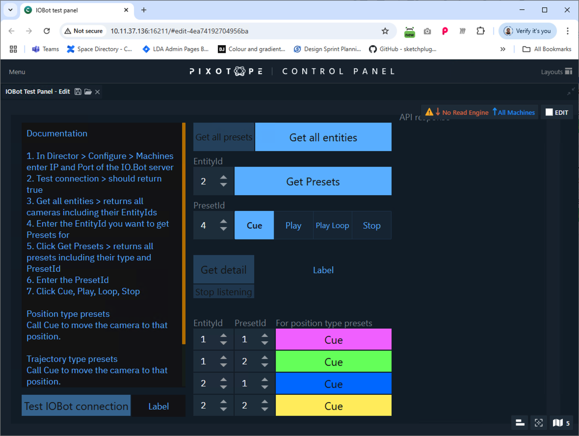Open the Menu at top left
This screenshot has width=579, height=436.
pyautogui.click(x=17, y=72)
